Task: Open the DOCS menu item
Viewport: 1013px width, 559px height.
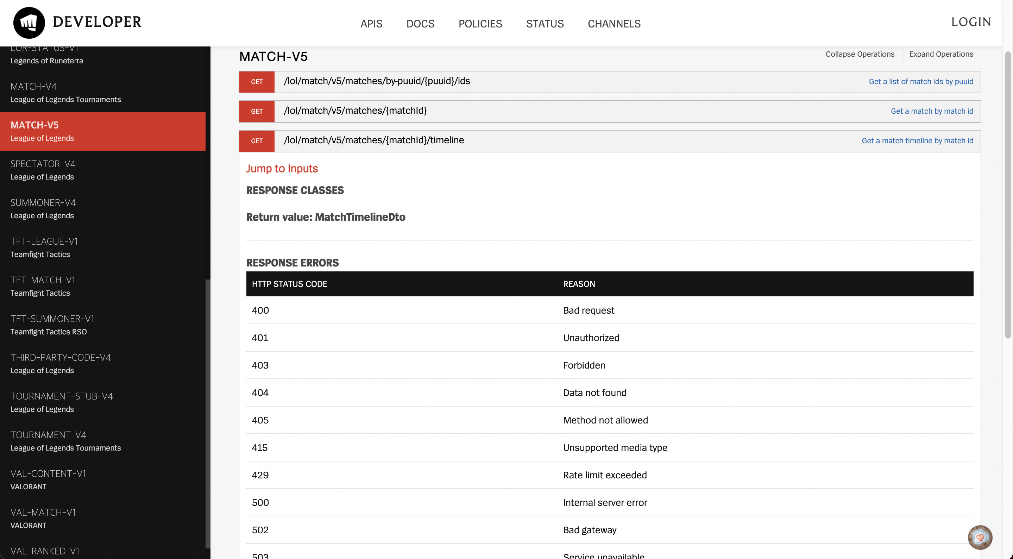Action: pyautogui.click(x=420, y=24)
